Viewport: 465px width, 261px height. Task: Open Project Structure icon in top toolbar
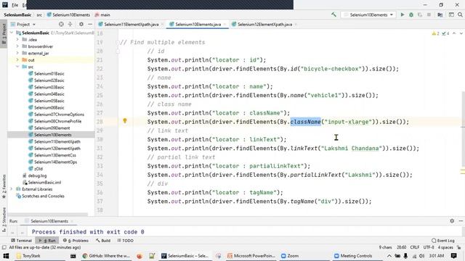[440, 14]
